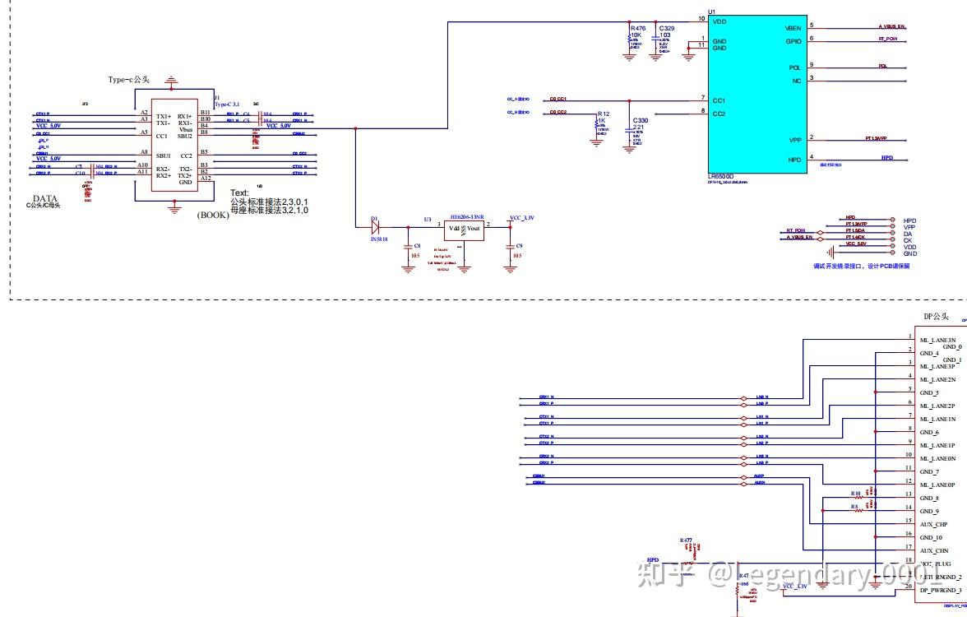Click the IN5818 diode symbol D1
Image resolution: width=967 pixels, height=617 pixels.
coord(376,229)
